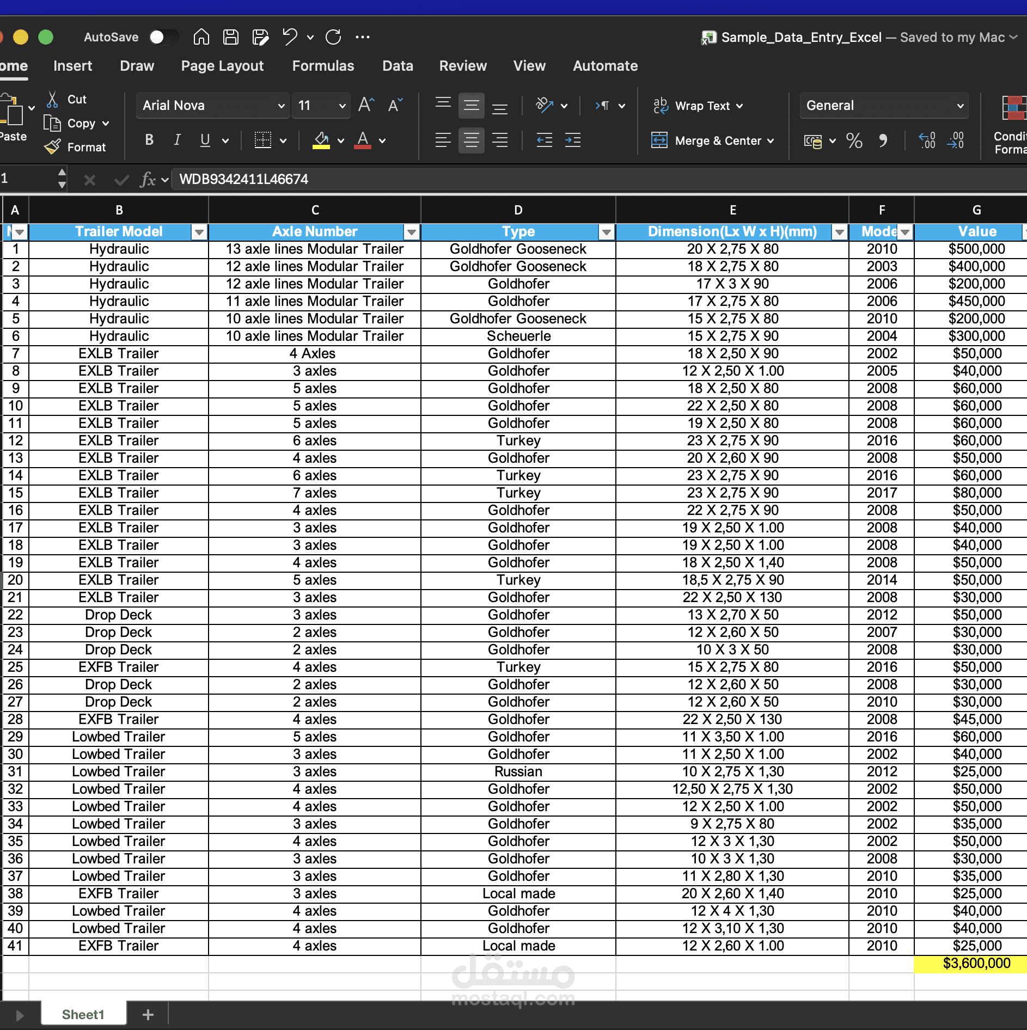Decrease decimal places
Image resolution: width=1027 pixels, height=1030 pixels.
tap(956, 141)
